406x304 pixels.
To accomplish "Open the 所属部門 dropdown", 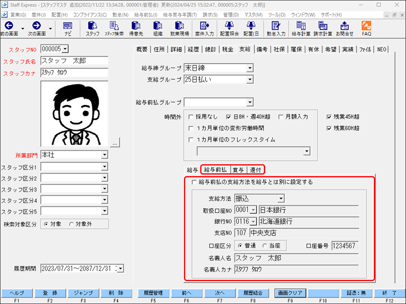I will pos(104,155).
